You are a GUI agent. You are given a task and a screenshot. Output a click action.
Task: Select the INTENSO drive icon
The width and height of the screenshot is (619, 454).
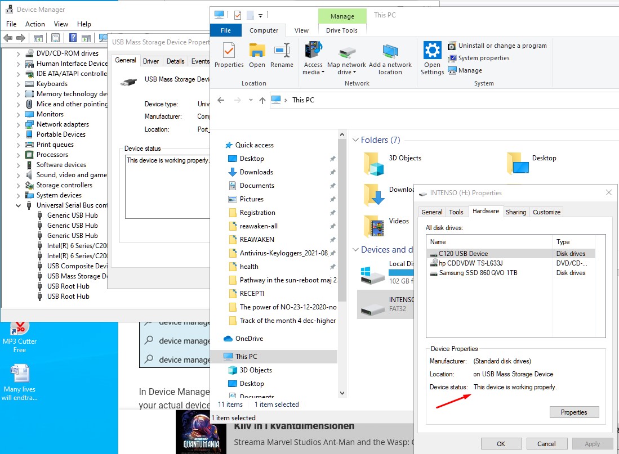coord(373,309)
